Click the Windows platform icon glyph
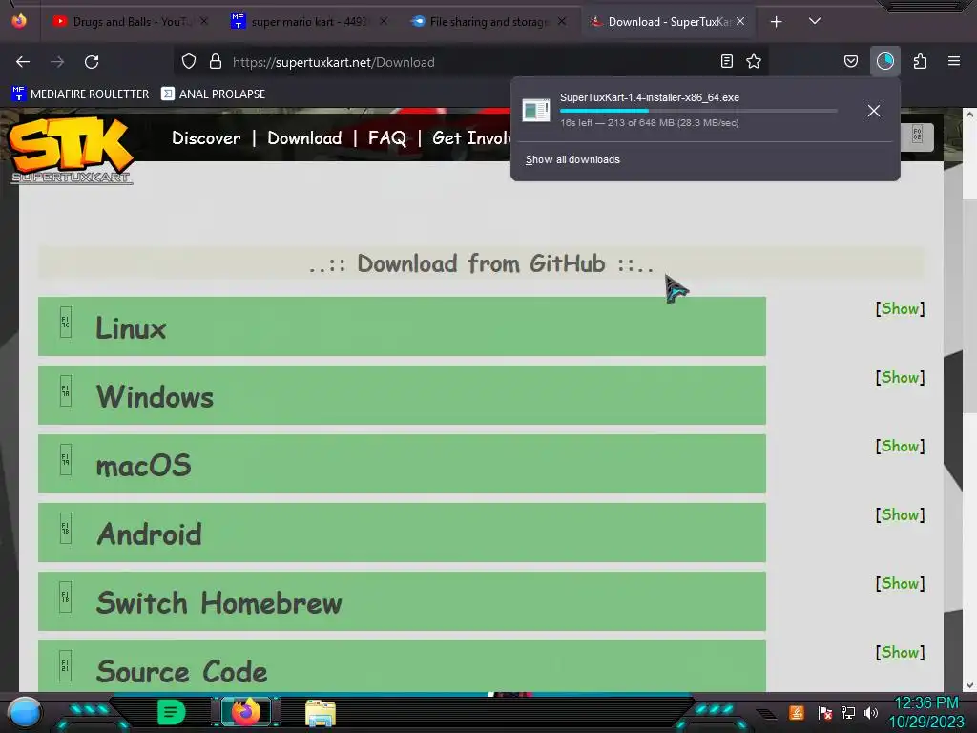This screenshot has width=977, height=733. coord(66,390)
